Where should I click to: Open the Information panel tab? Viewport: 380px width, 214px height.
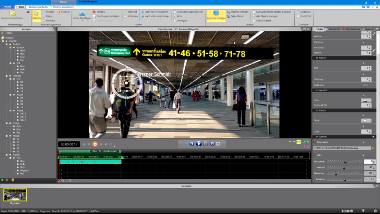334,29
